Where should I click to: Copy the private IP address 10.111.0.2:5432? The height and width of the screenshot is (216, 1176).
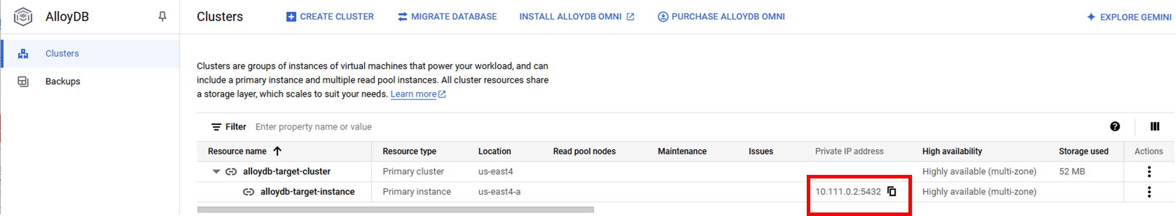[892, 191]
